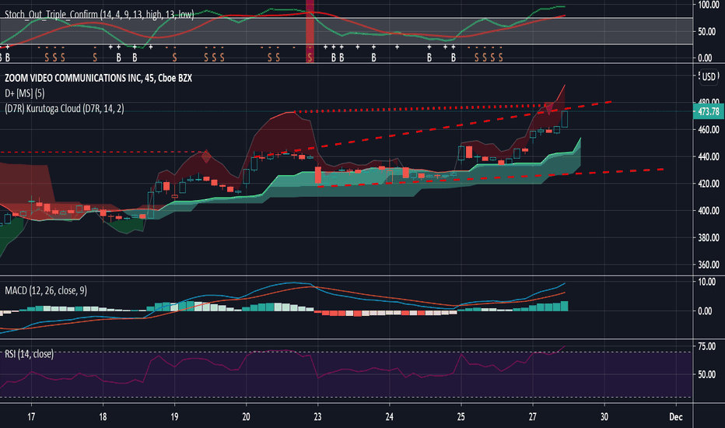Click the red highlighted S sell signal marker

click(310, 58)
